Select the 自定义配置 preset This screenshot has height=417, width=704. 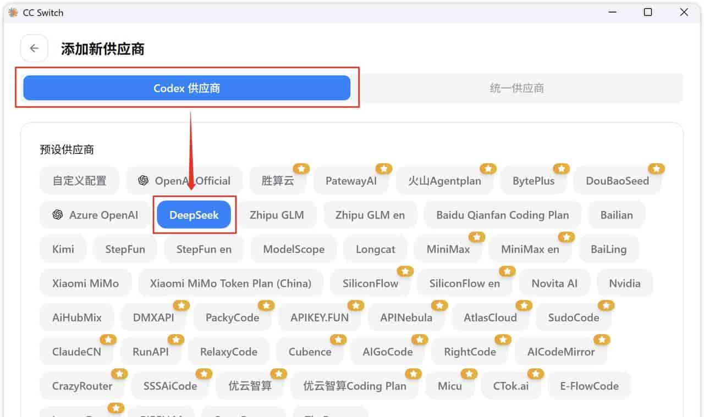coord(79,181)
